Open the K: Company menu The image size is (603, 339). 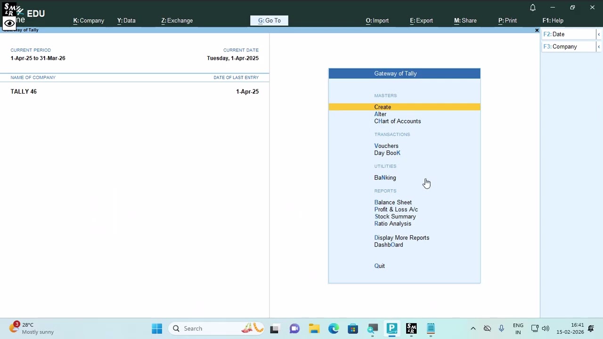point(89,21)
